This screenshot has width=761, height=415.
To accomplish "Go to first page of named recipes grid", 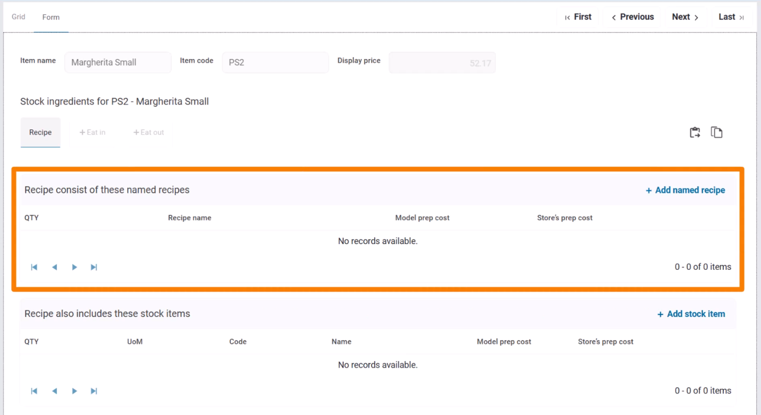I will 34,267.
